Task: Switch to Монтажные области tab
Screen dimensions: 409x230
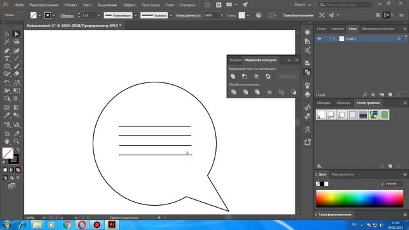Action: pos(378,29)
